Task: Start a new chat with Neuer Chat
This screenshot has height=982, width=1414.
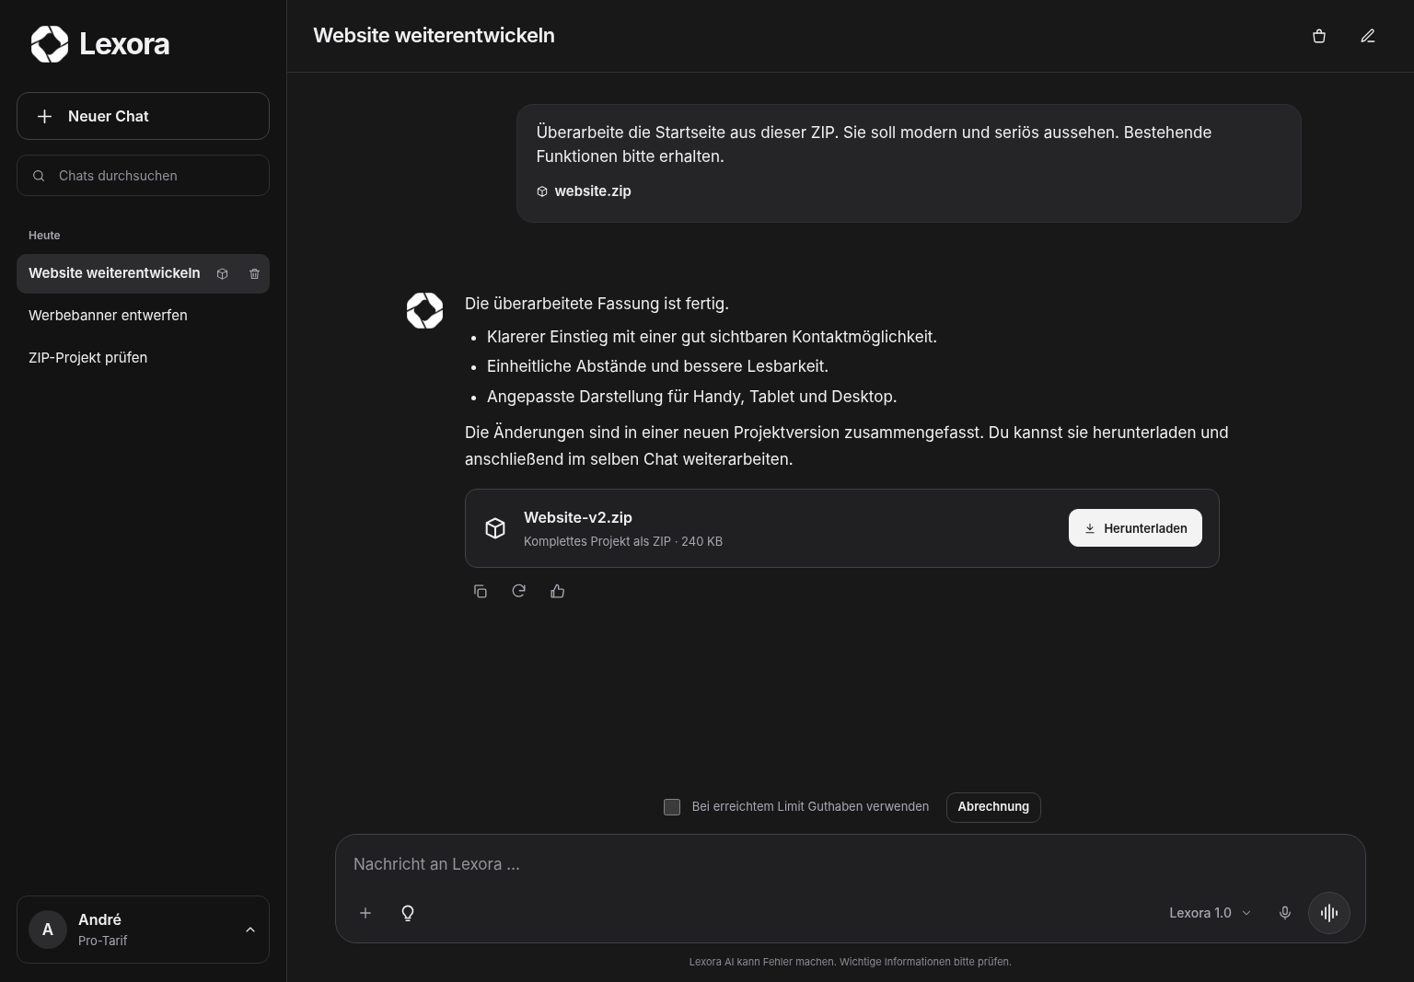Action: [143, 116]
